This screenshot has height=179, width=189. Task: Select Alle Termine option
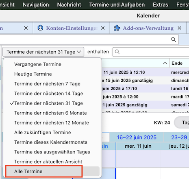pos(52,171)
